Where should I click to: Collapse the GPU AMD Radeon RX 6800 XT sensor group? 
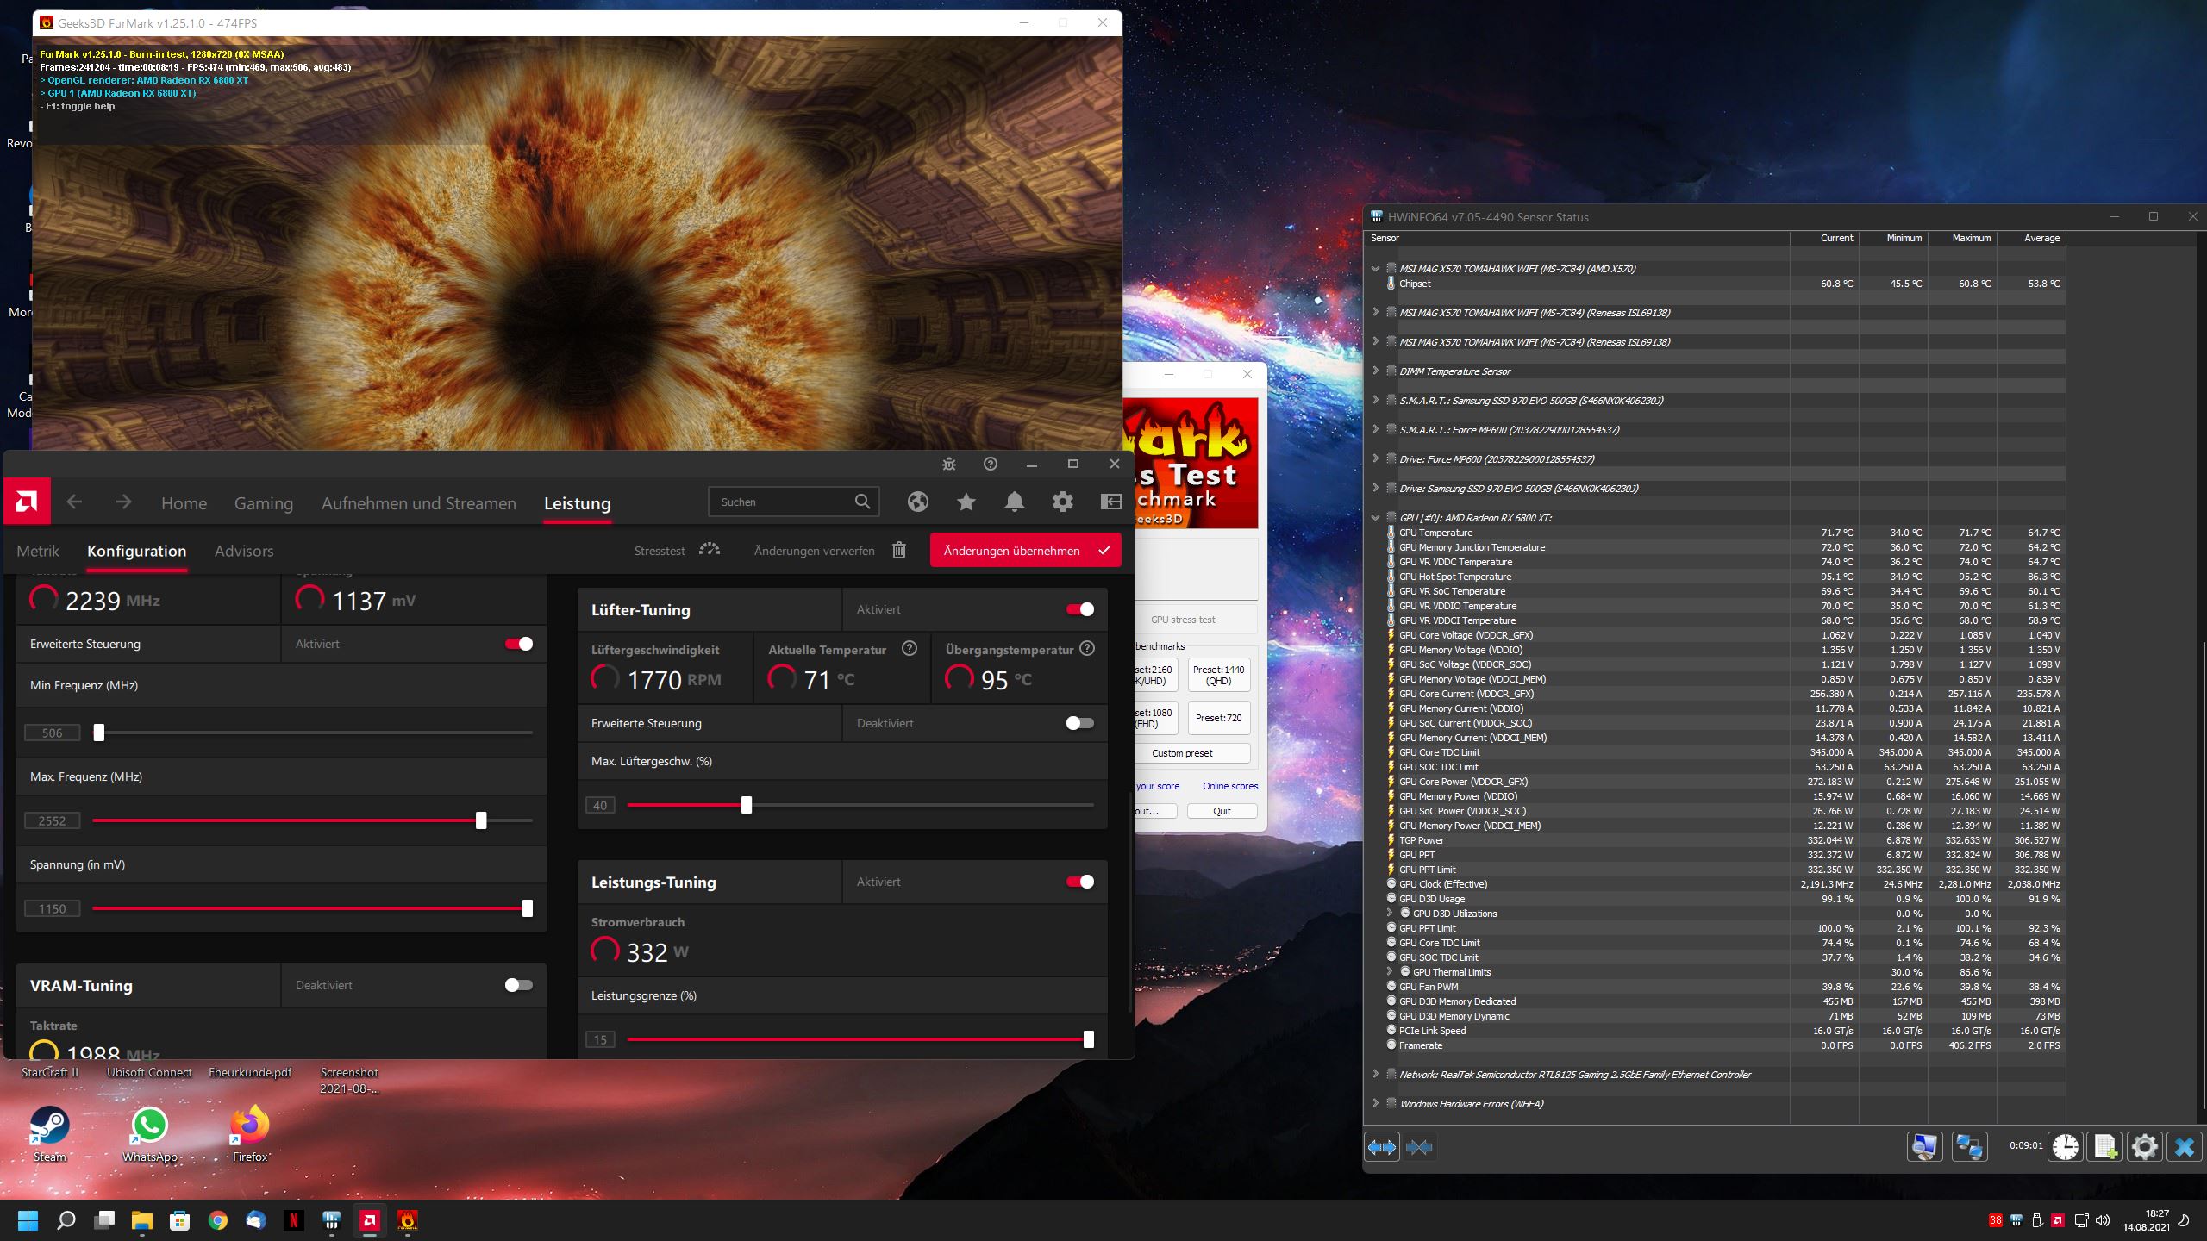point(1375,518)
